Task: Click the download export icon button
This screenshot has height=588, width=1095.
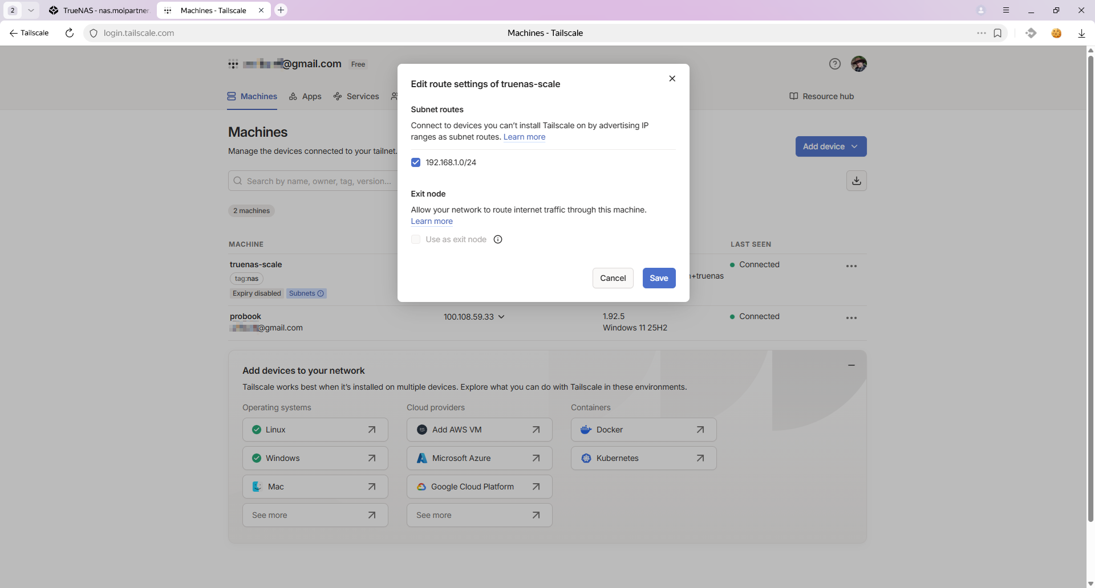Action: [856, 181]
